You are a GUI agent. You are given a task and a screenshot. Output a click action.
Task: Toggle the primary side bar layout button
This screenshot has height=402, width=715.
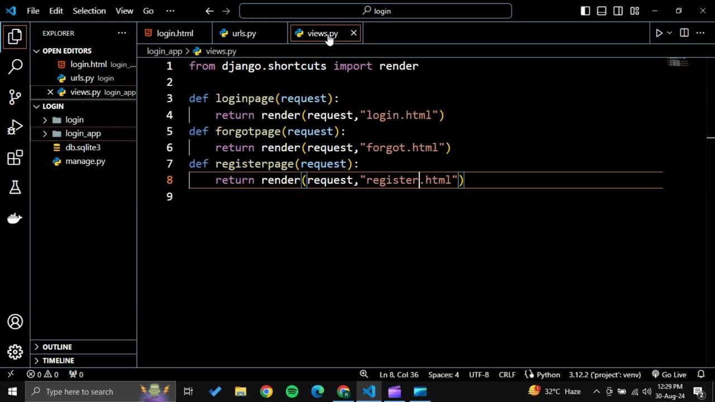coord(585,11)
